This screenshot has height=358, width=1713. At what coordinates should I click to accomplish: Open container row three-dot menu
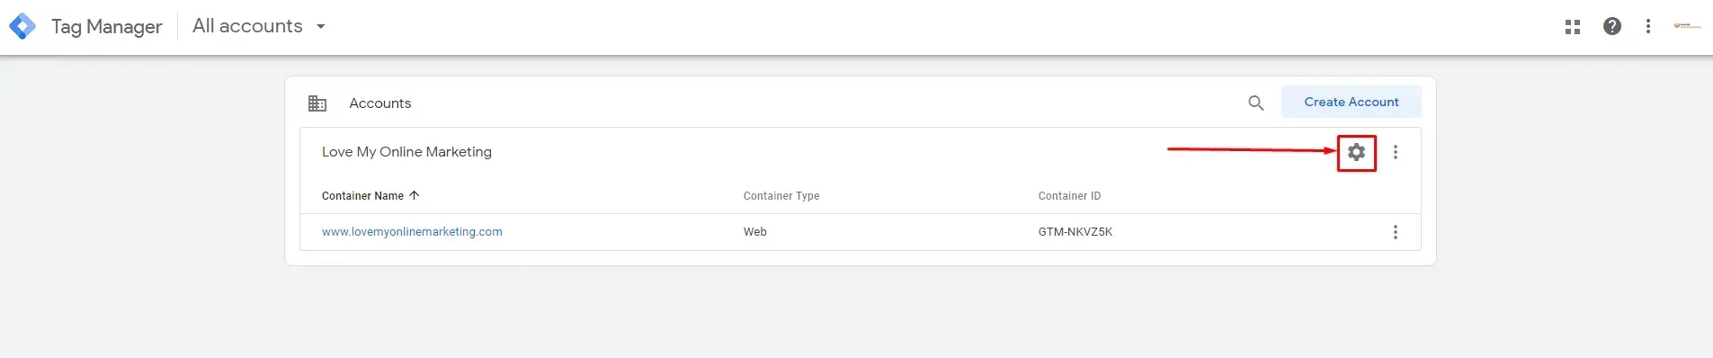(x=1396, y=232)
